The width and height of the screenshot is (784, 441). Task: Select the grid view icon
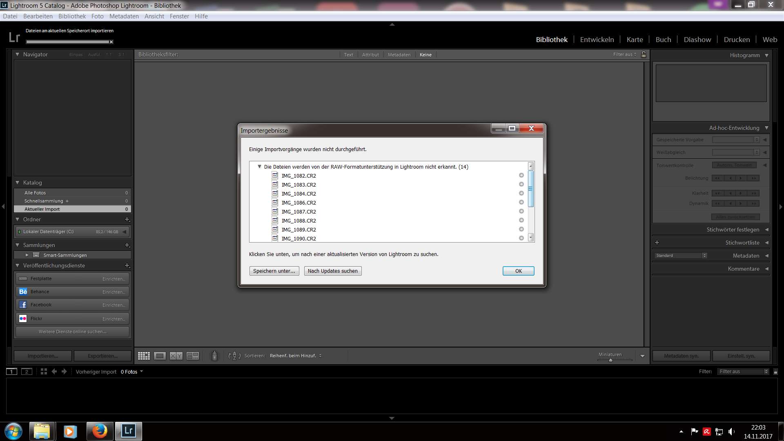tap(144, 356)
